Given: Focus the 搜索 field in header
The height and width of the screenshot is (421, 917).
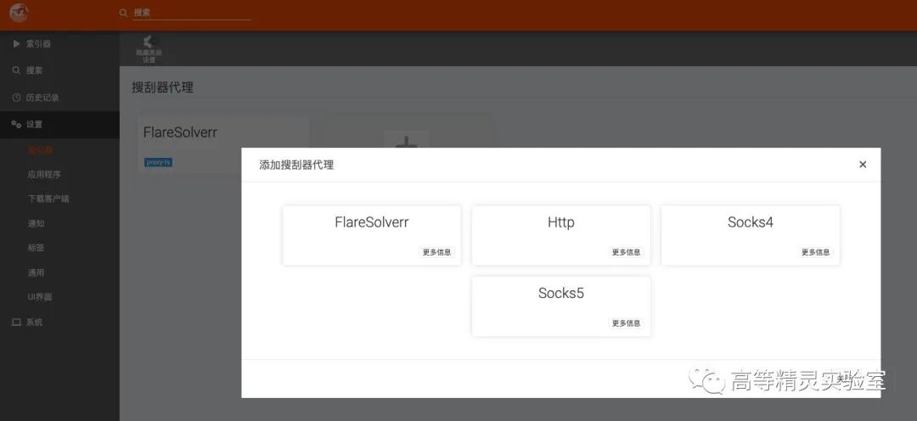Looking at the screenshot, I should [x=192, y=12].
